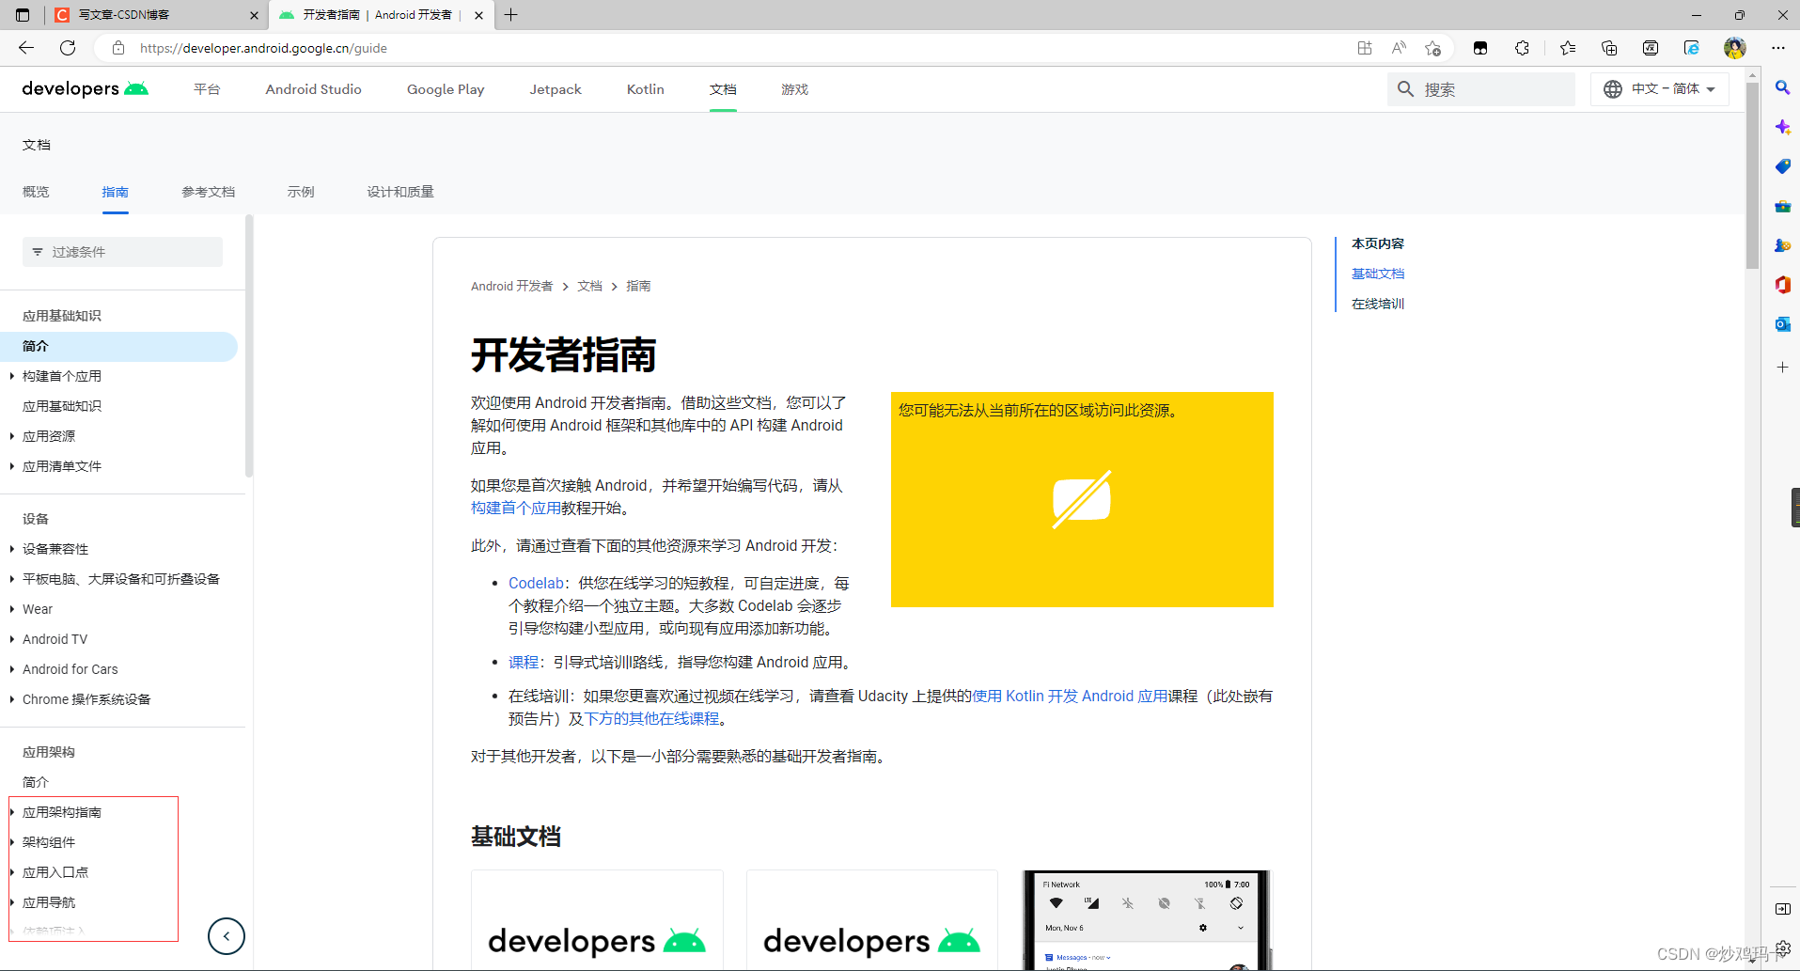
Task: Switch to the 参考文档 tab
Action: (209, 192)
